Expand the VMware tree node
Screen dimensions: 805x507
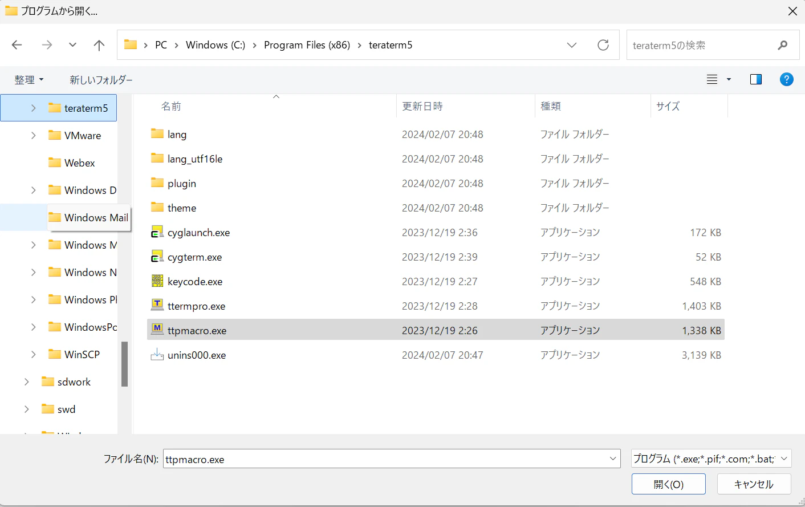(33, 135)
